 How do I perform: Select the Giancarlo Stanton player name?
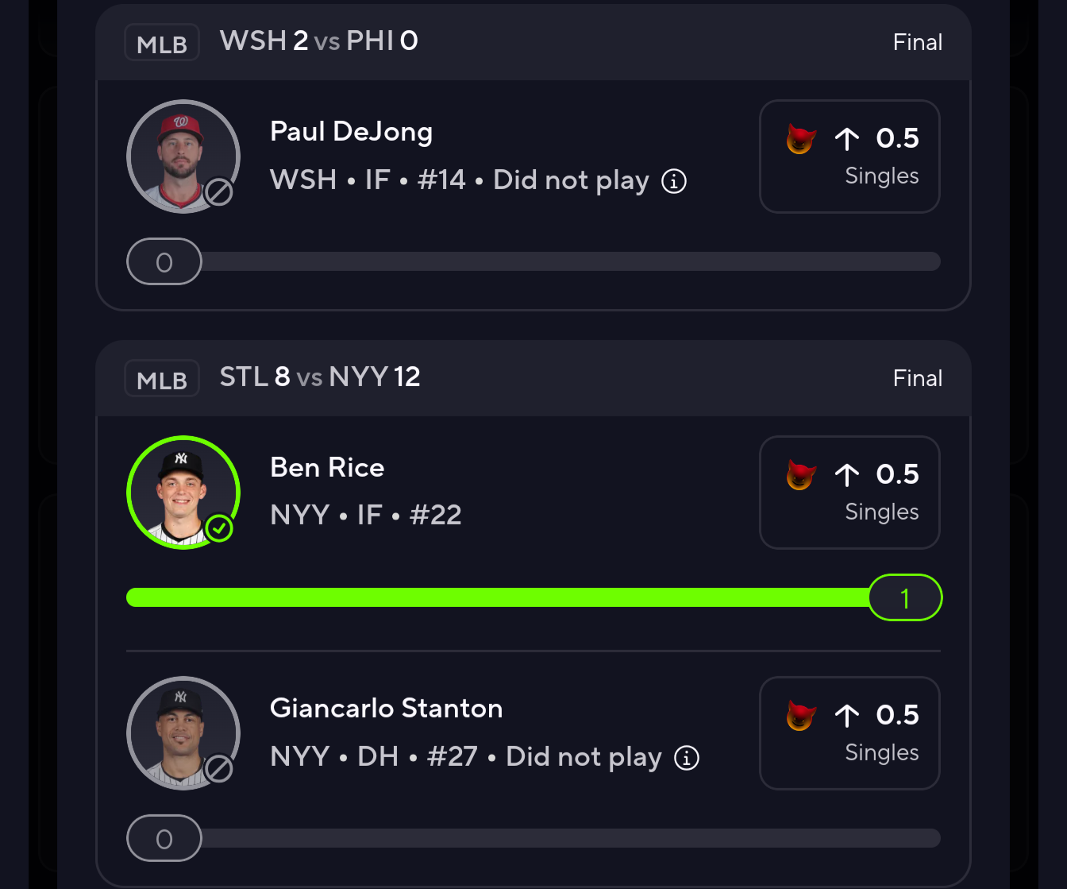[x=386, y=708]
